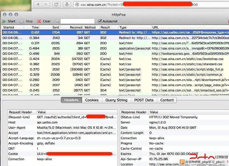
Task: Show the POST Data tab
Action: click(x=144, y=100)
